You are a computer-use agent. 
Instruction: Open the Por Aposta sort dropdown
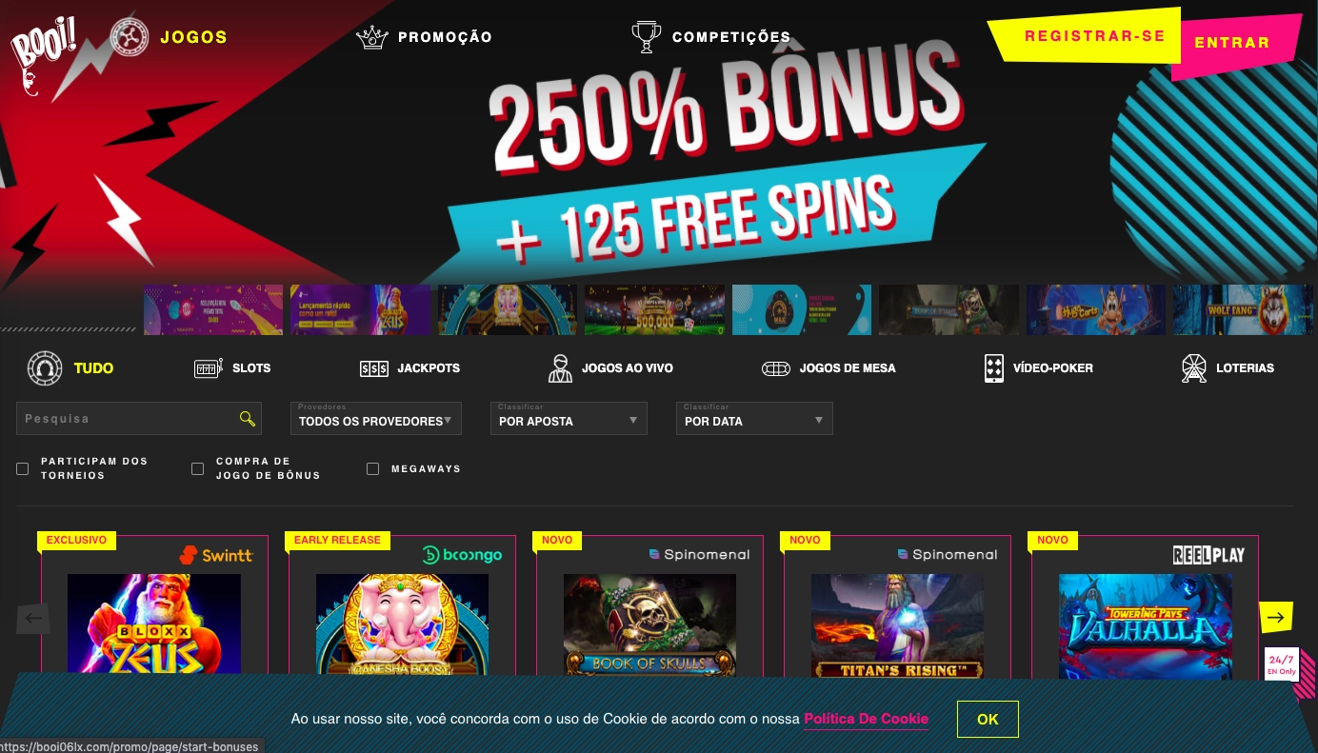pyautogui.click(x=569, y=419)
